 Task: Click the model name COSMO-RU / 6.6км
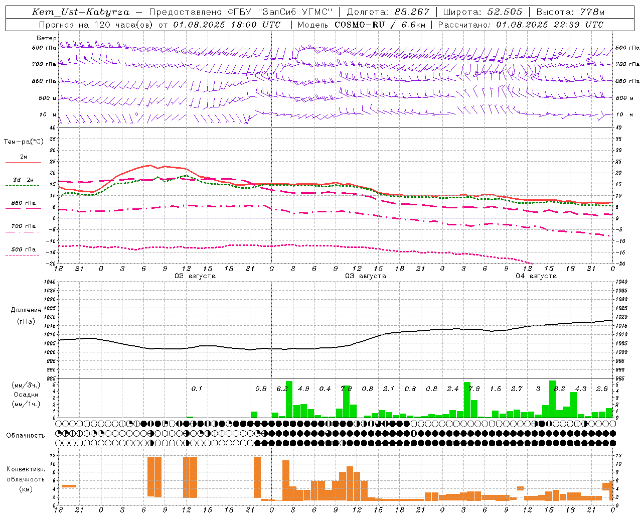point(379,25)
